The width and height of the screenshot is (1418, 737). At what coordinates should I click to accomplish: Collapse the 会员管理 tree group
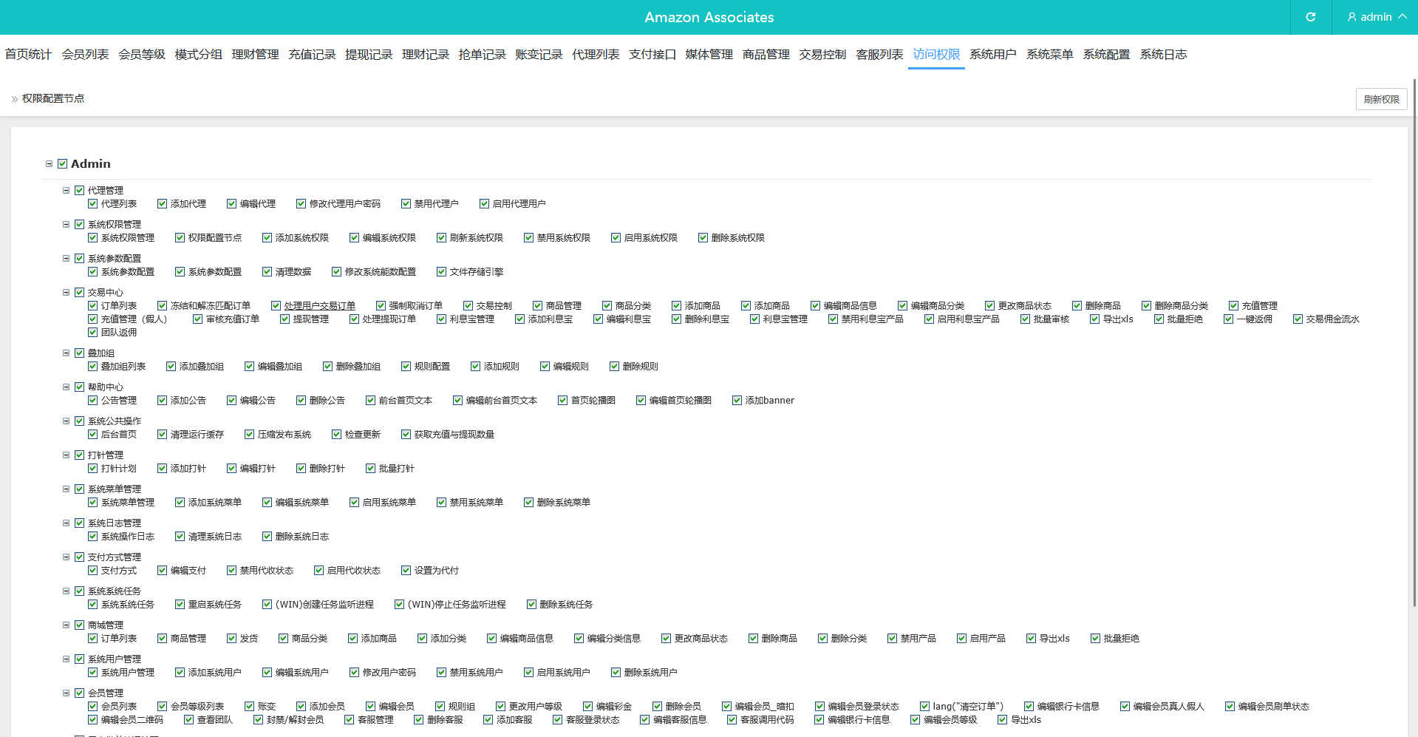click(x=66, y=693)
